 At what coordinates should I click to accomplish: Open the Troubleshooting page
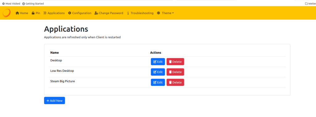tap(140, 13)
